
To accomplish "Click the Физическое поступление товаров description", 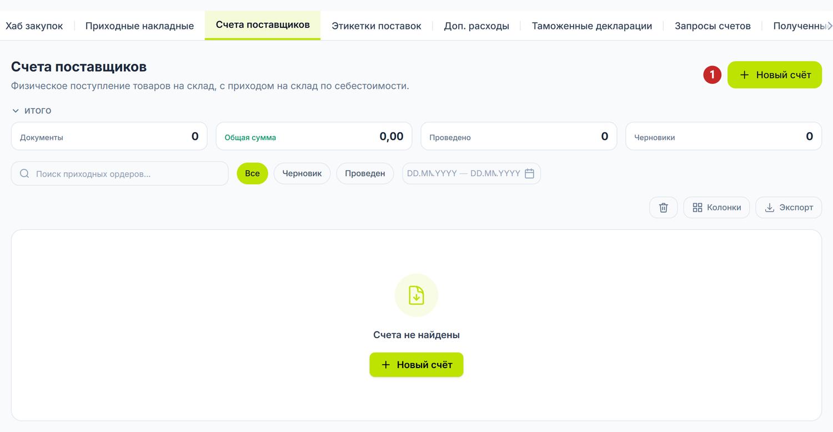I will [210, 86].
